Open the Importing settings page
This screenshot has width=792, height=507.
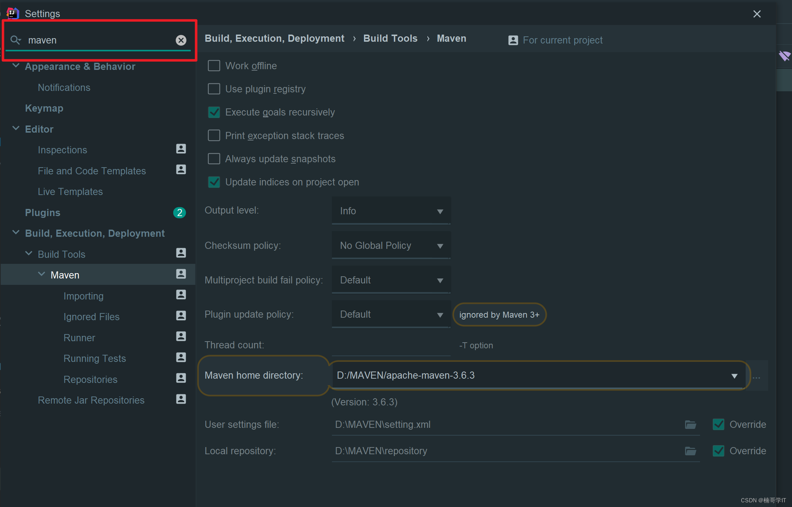click(83, 296)
